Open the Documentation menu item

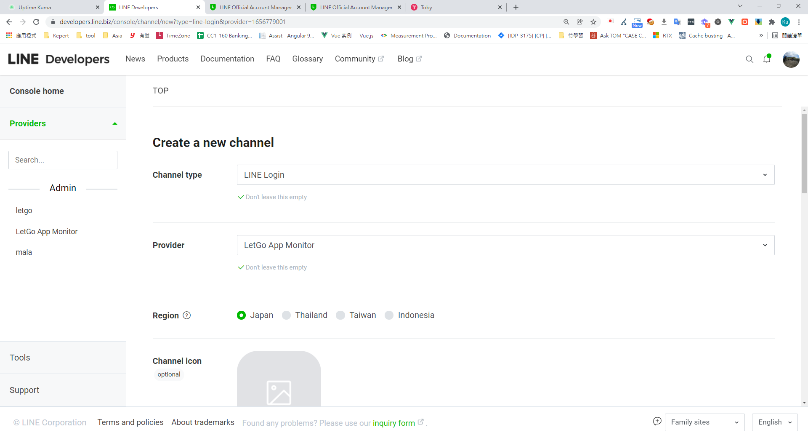coord(227,59)
